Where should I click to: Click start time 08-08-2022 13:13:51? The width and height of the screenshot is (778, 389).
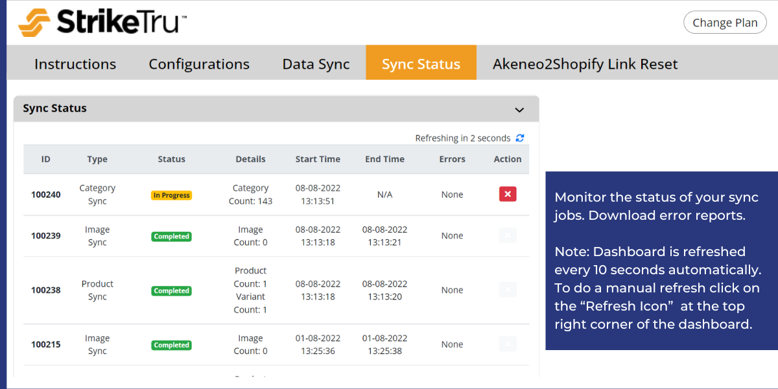pos(318,194)
